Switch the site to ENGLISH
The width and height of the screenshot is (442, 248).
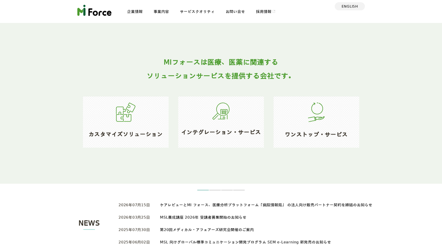coord(350,6)
